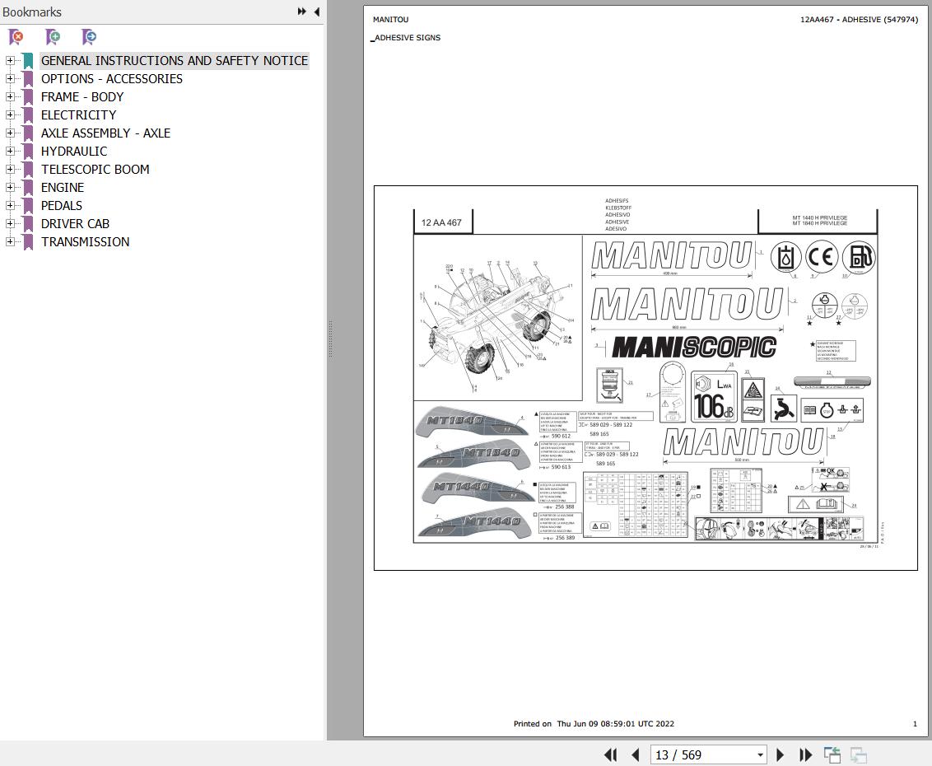Click the "MANITOU" page header text
The width and height of the screenshot is (932, 766).
pos(390,20)
